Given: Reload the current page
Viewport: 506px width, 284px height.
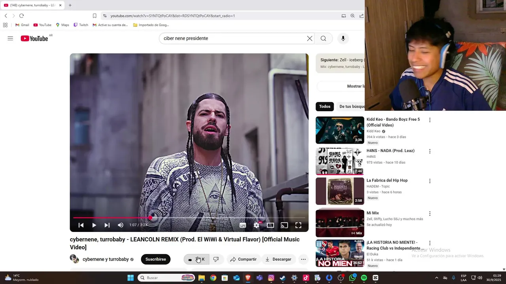Looking at the screenshot, I should coord(21,16).
